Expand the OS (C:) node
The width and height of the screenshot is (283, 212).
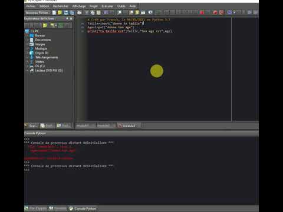click(27, 66)
